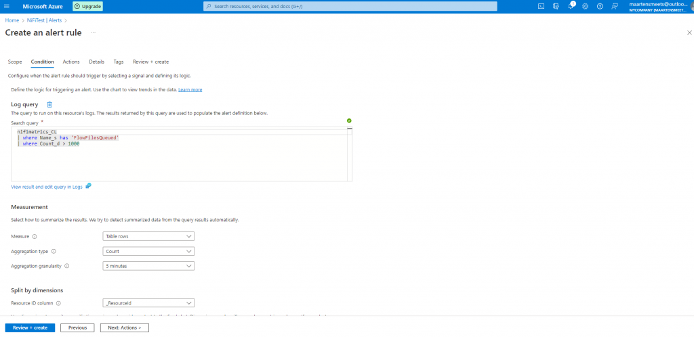Launch Cloud Shell from the top bar
The image size is (694, 337).
pos(541,6)
